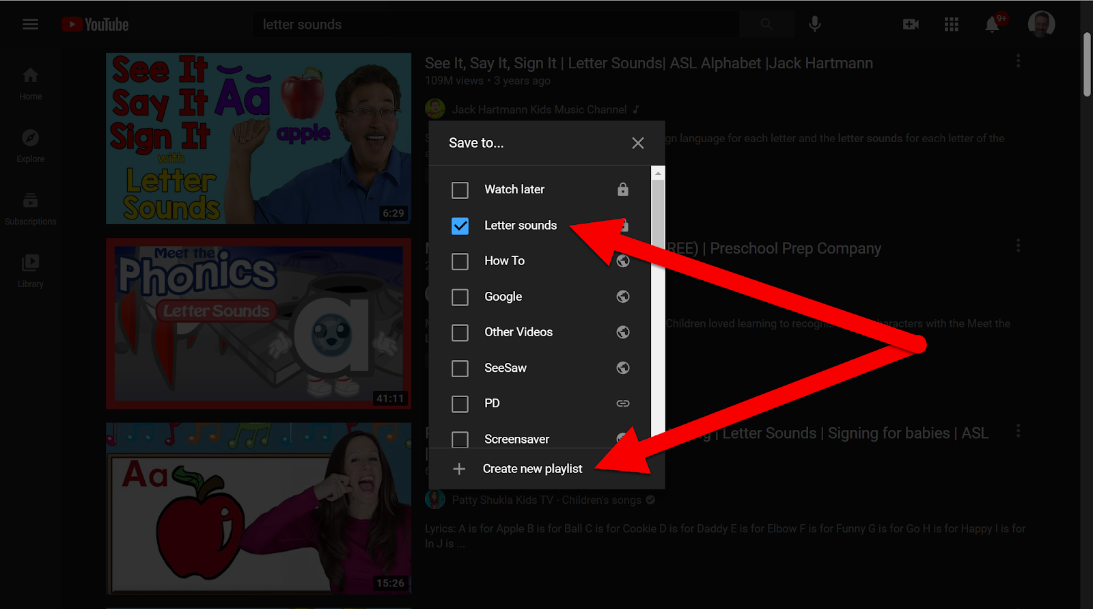1093x609 pixels.
Task: Click the YouTube logo
Action: pyautogui.click(x=95, y=25)
